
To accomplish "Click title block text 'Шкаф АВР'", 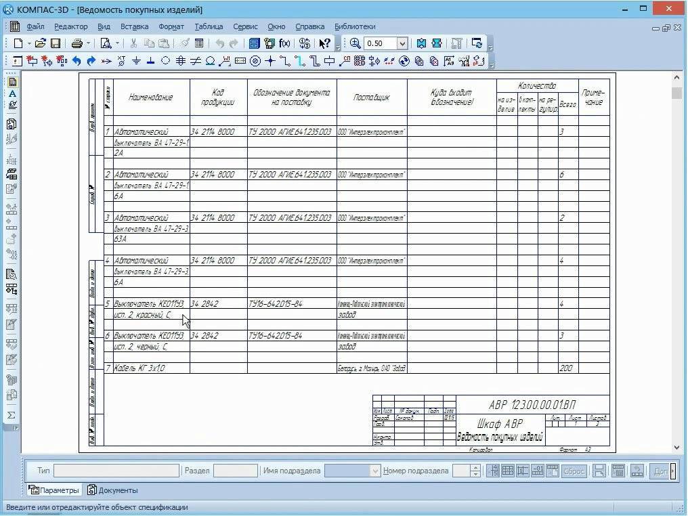I will point(500,423).
